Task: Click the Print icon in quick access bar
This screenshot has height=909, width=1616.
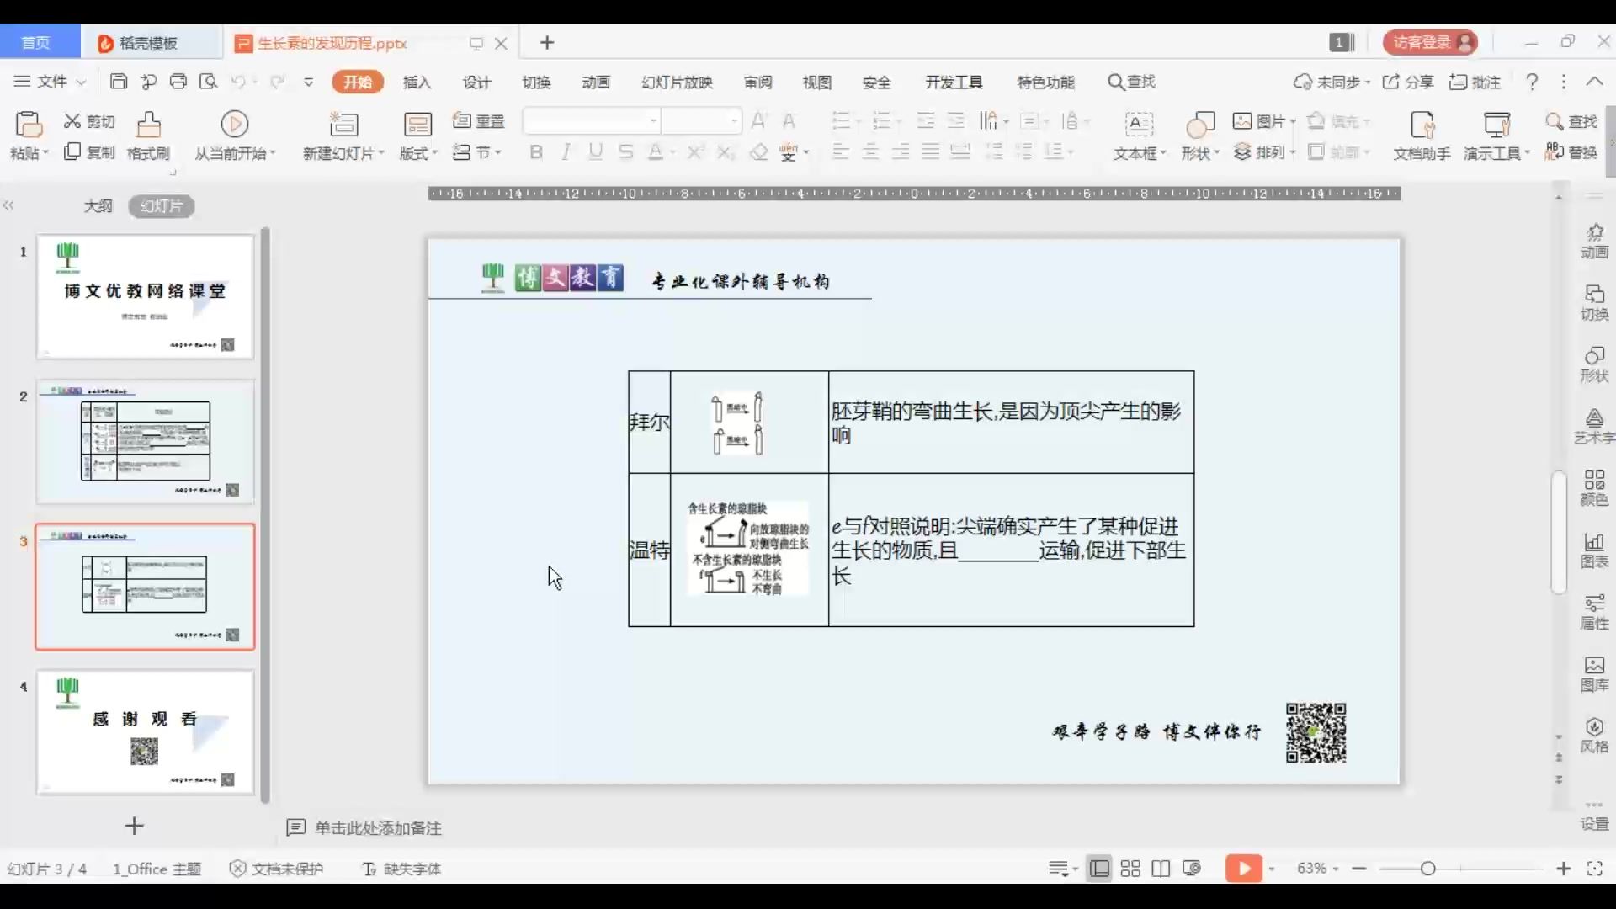Action: click(x=178, y=82)
